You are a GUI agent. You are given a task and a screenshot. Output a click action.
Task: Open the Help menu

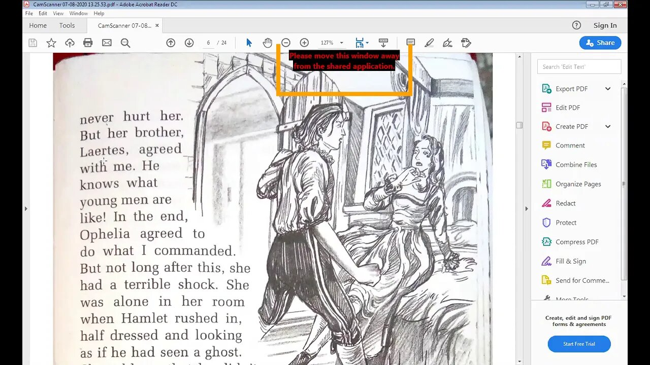pyautogui.click(x=99, y=13)
